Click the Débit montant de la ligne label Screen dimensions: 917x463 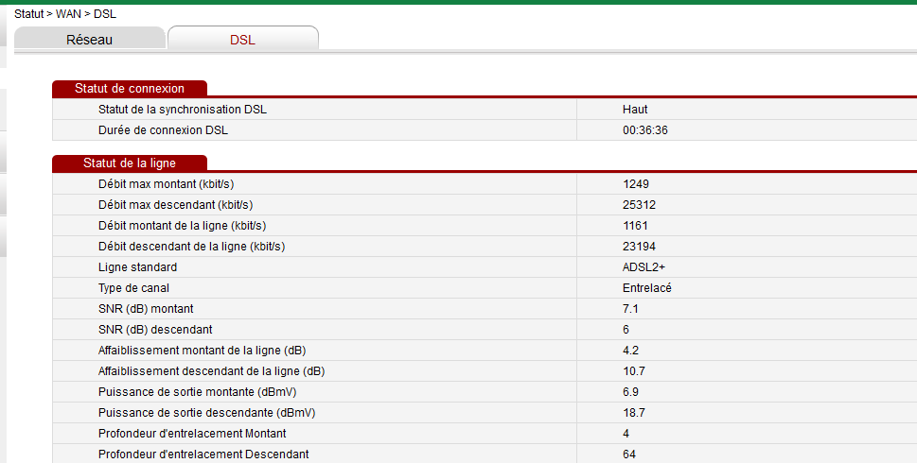[x=182, y=225]
